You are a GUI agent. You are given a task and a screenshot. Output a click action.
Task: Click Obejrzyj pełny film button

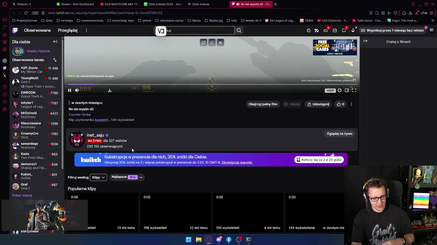point(263,104)
